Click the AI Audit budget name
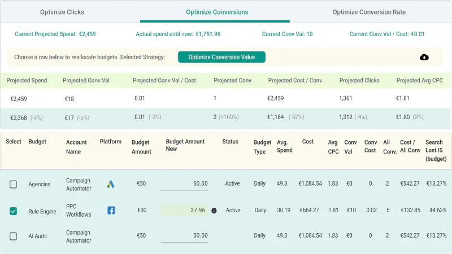 37,236
